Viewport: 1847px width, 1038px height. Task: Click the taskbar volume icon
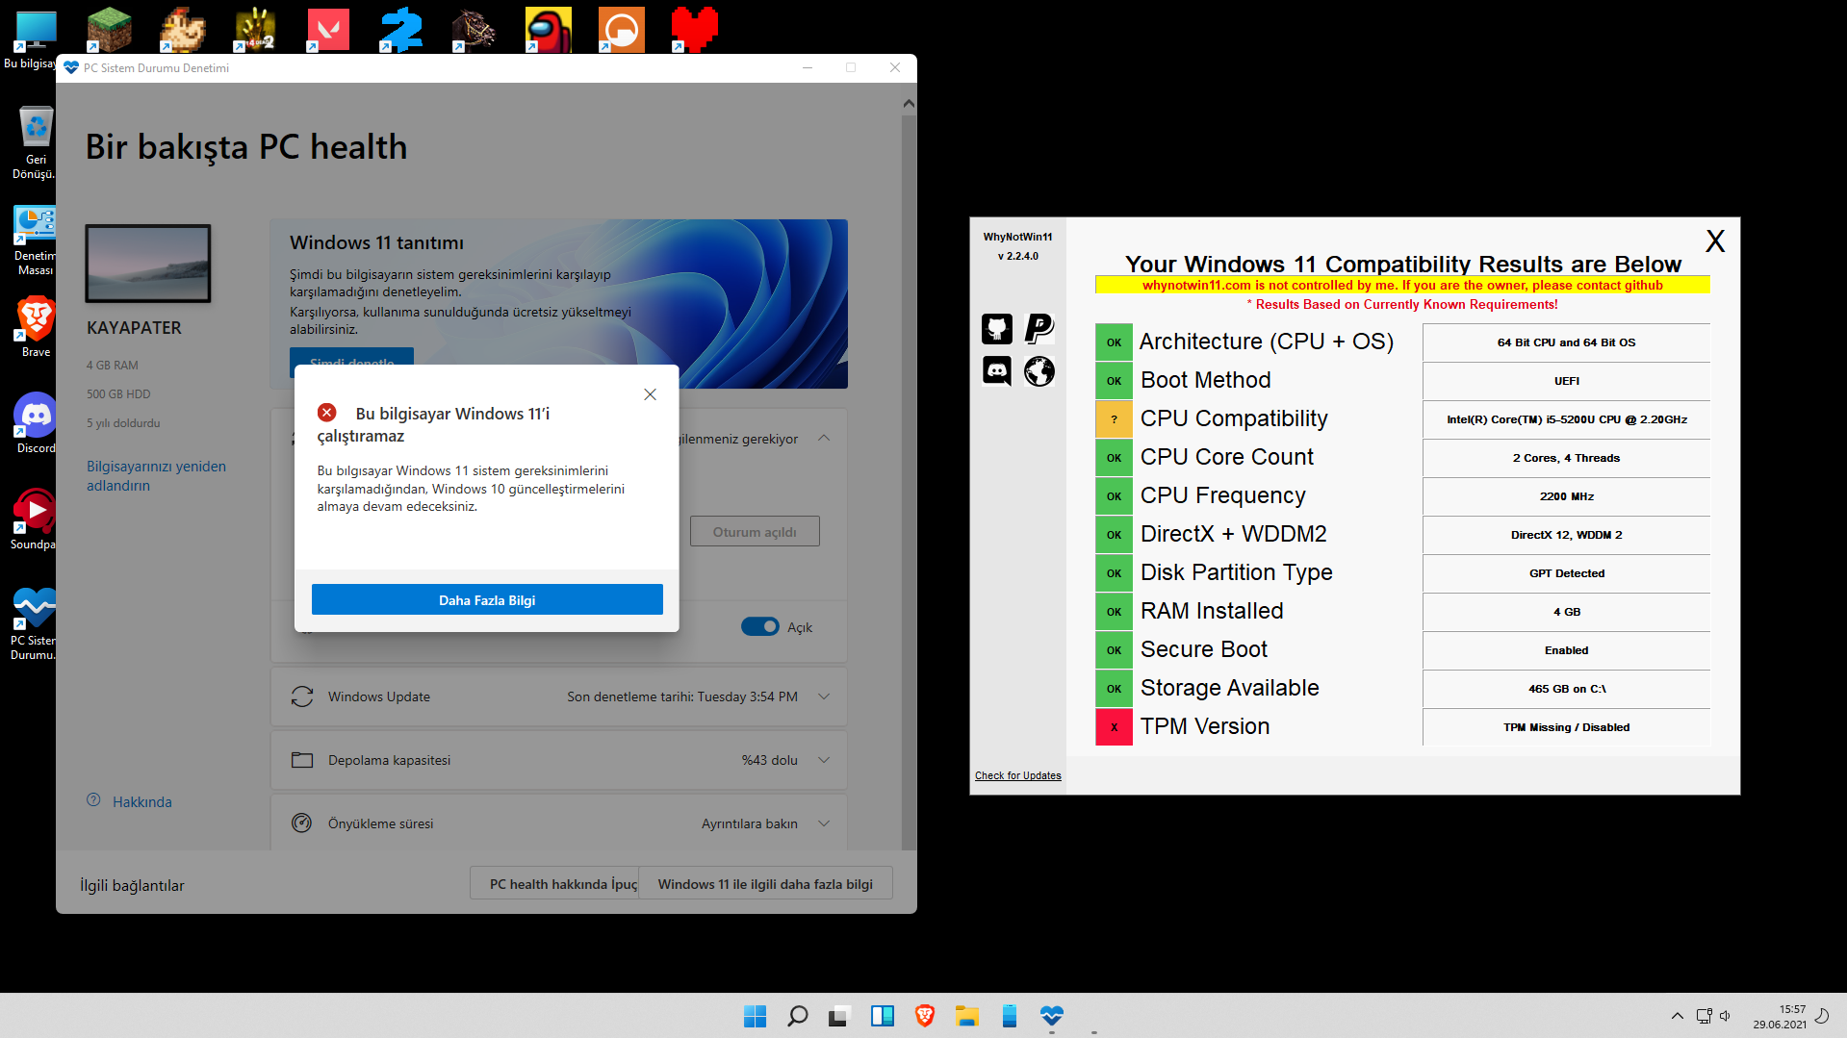(x=1725, y=1016)
